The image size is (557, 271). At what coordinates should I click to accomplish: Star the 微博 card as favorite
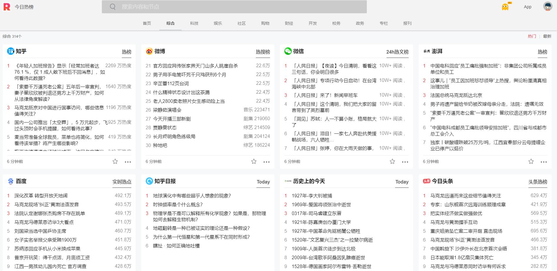[x=254, y=161]
